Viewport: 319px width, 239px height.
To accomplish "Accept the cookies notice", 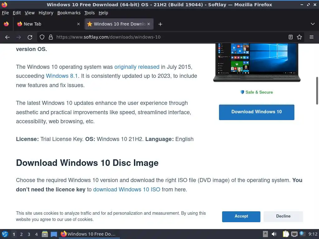I will [241, 217].
